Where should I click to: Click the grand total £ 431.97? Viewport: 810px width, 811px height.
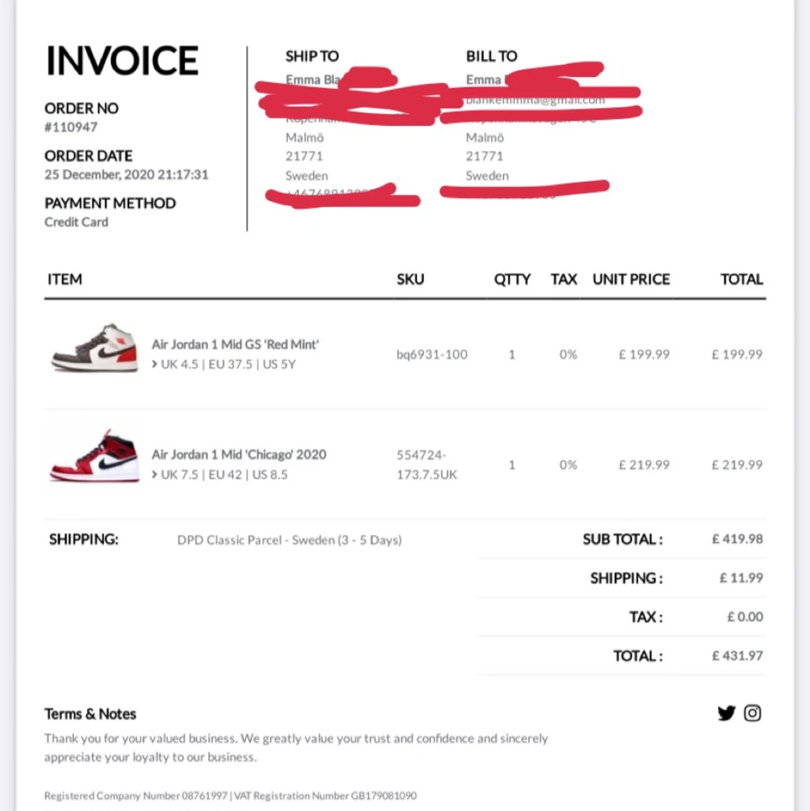tap(737, 655)
